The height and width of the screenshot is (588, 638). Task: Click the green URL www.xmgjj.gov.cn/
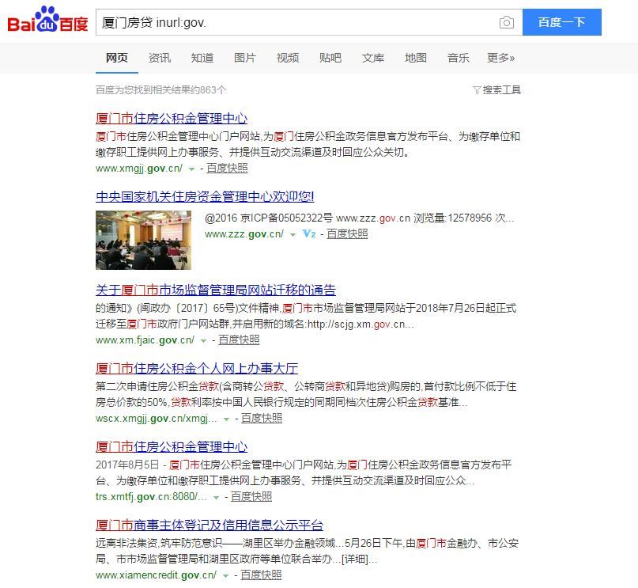click(x=139, y=169)
